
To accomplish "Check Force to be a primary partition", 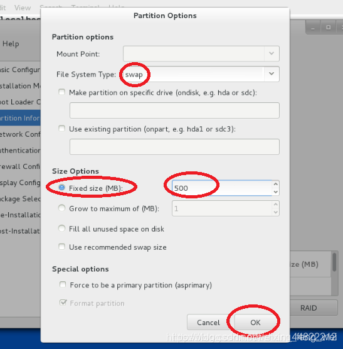I will (x=63, y=284).
